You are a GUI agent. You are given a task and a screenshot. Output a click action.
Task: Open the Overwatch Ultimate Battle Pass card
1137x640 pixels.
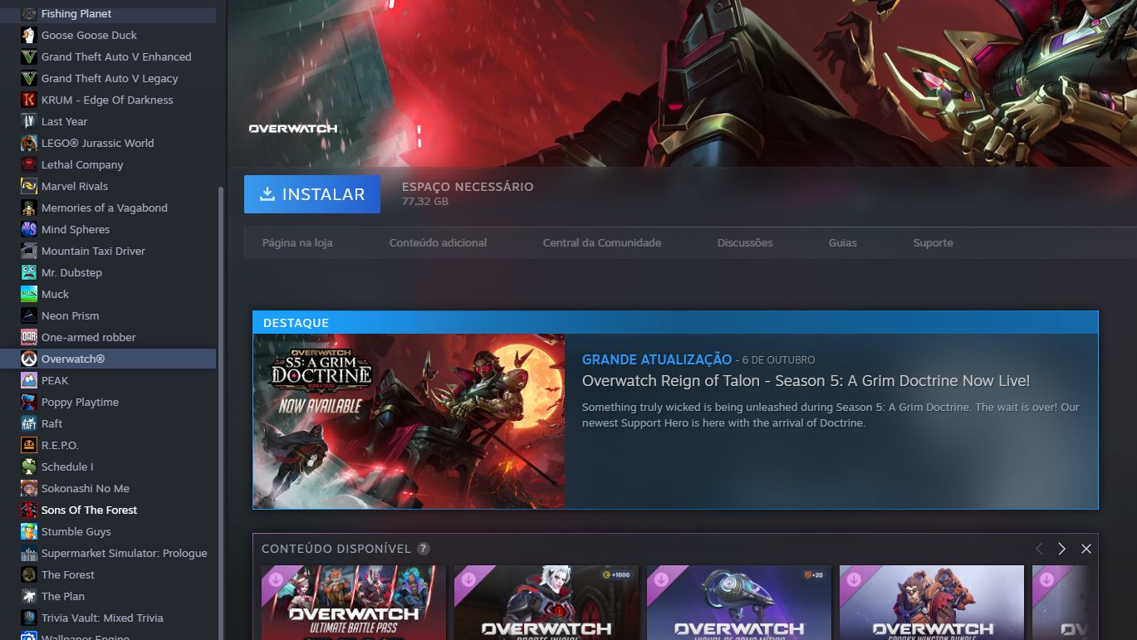click(354, 603)
